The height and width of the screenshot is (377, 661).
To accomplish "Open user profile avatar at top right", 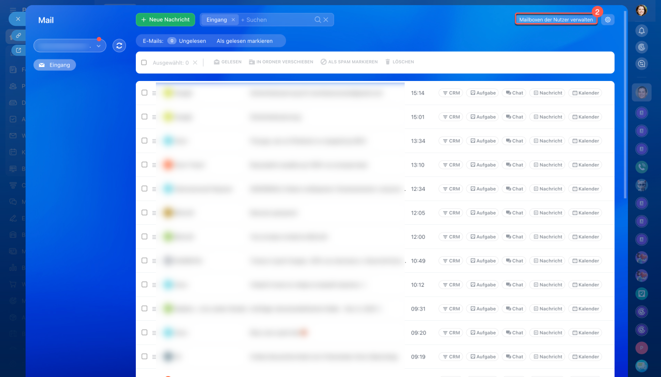I will (641, 10).
